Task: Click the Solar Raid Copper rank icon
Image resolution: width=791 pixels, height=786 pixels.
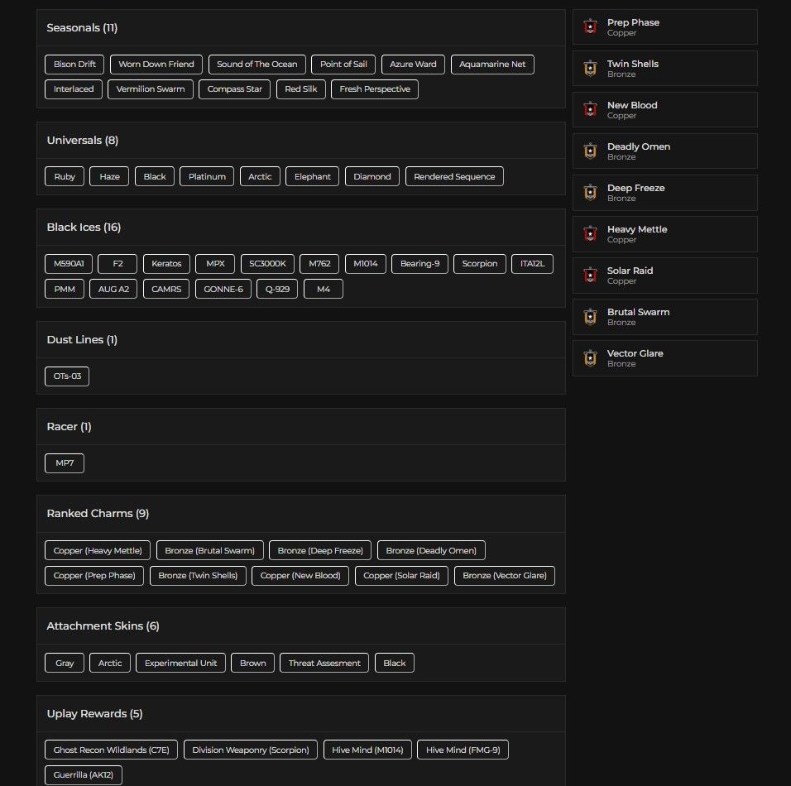Action: click(x=590, y=275)
